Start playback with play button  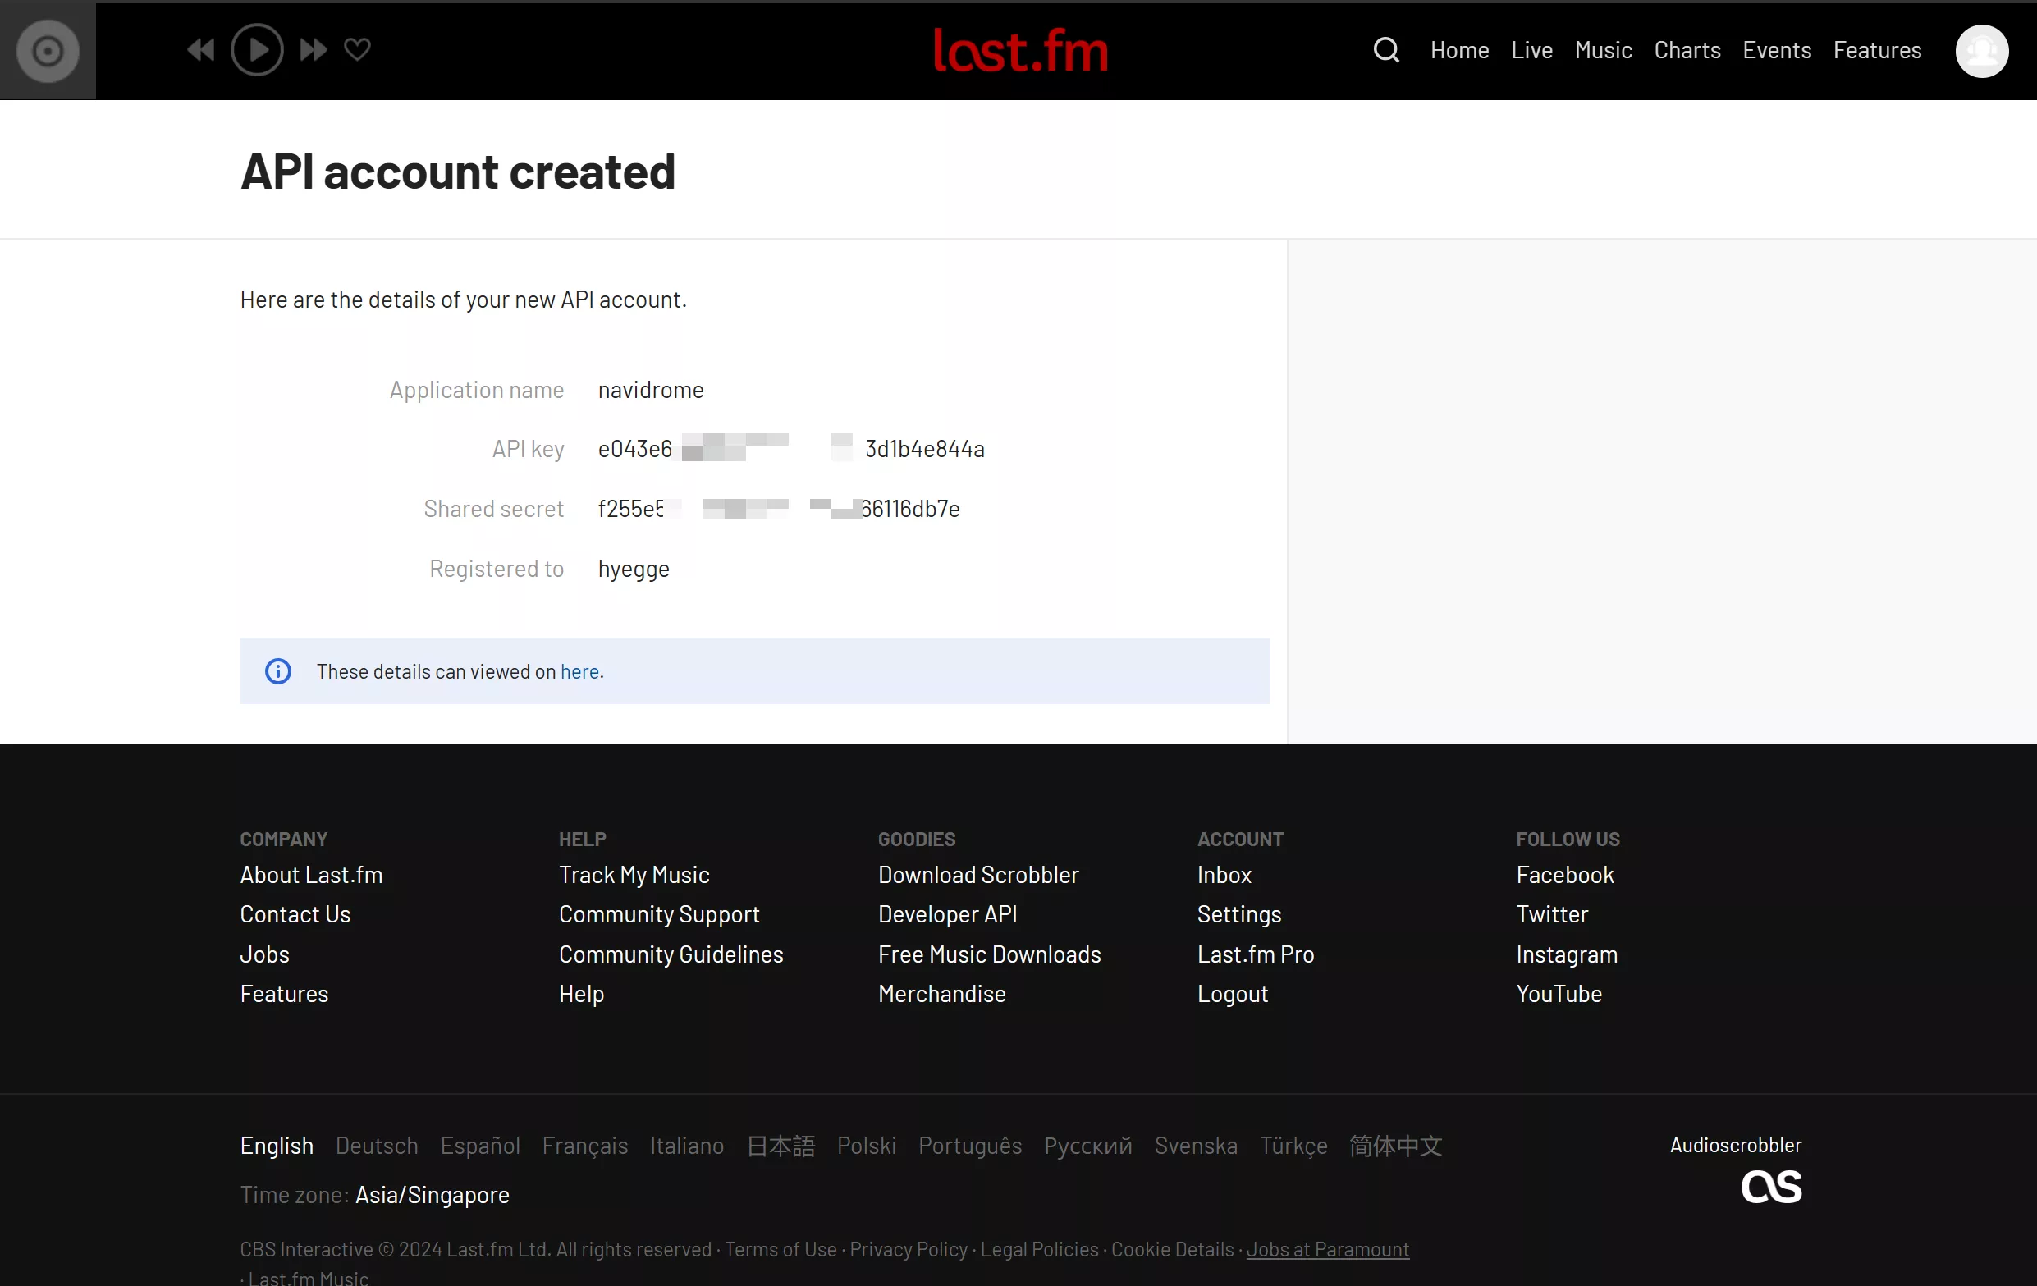pyautogui.click(x=257, y=50)
